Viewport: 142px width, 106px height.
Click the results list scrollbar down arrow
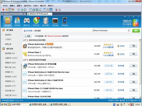click(x=140, y=98)
